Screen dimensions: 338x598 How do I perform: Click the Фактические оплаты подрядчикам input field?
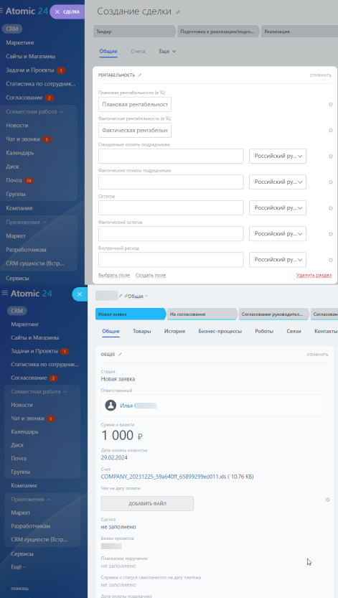[x=171, y=182]
